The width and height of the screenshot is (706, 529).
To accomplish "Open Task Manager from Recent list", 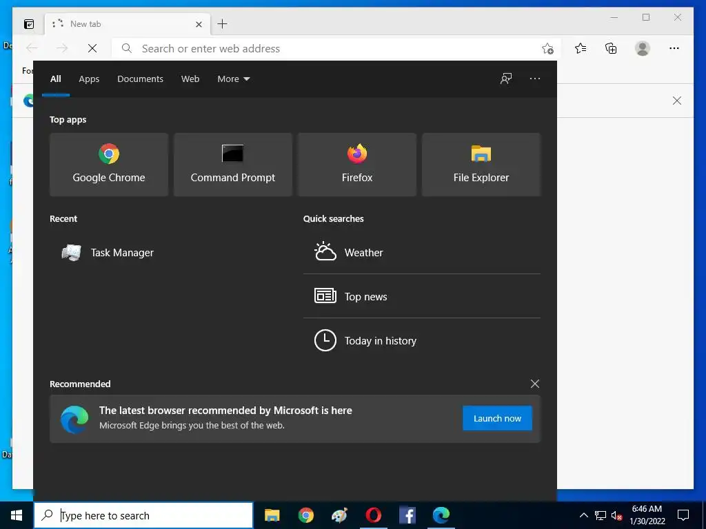I will [108, 253].
